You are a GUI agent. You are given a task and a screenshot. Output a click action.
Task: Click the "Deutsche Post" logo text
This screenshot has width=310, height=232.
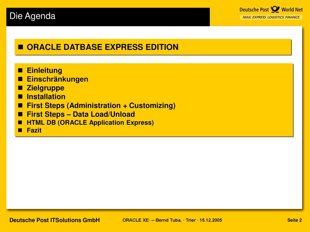(x=254, y=10)
